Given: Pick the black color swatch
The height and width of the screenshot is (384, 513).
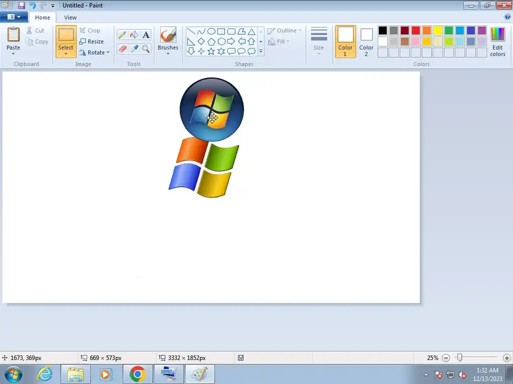Looking at the screenshot, I should point(383,30).
